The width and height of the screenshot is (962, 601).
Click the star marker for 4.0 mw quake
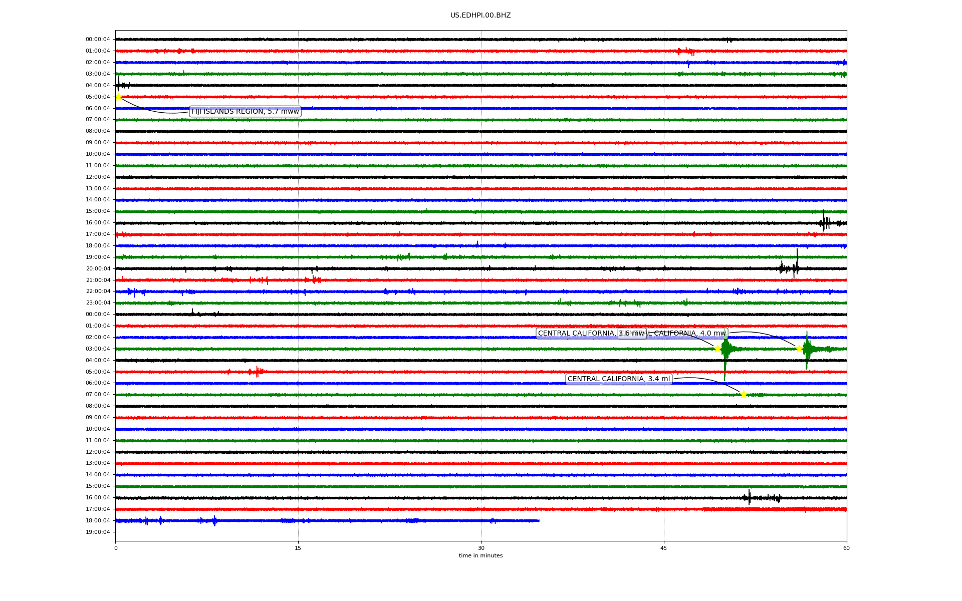[799, 349]
